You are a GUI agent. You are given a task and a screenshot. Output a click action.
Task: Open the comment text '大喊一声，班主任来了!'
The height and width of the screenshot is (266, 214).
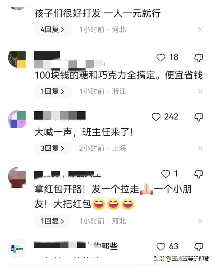pyautogui.click(x=84, y=132)
